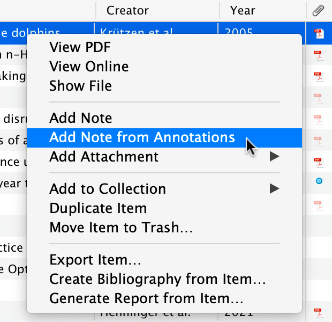Select Show File menu entry
This screenshot has height=322, width=332.
80,86
